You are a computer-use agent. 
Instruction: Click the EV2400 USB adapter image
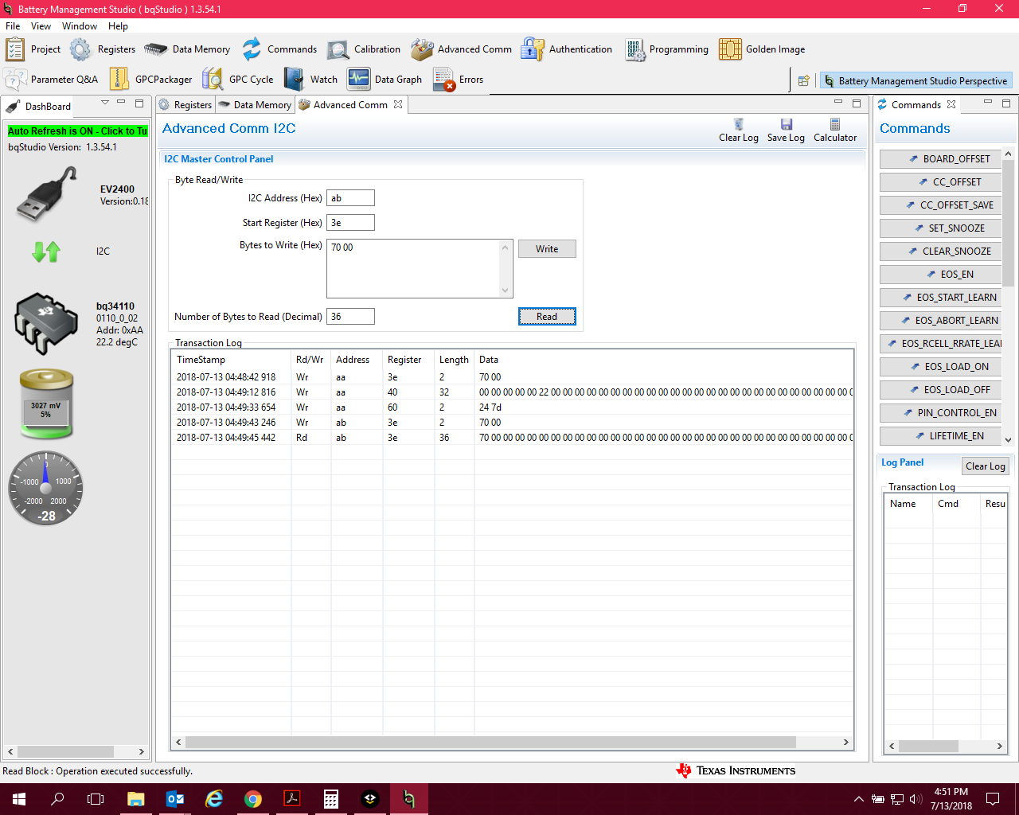tap(46, 196)
